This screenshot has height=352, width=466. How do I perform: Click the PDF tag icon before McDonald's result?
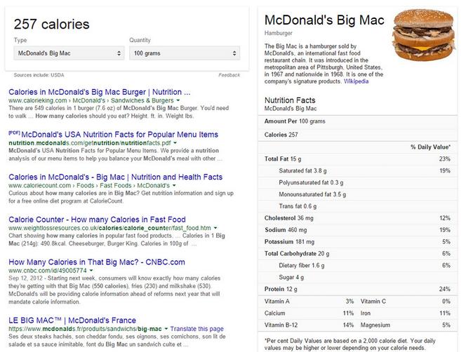(x=14, y=132)
